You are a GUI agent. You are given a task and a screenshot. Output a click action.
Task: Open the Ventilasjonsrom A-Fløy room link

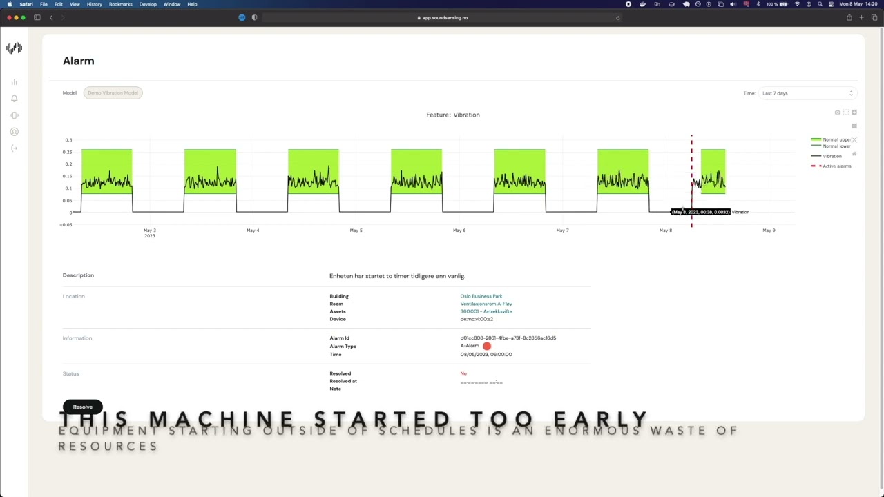pyautogui.click(x=486, y=304)
